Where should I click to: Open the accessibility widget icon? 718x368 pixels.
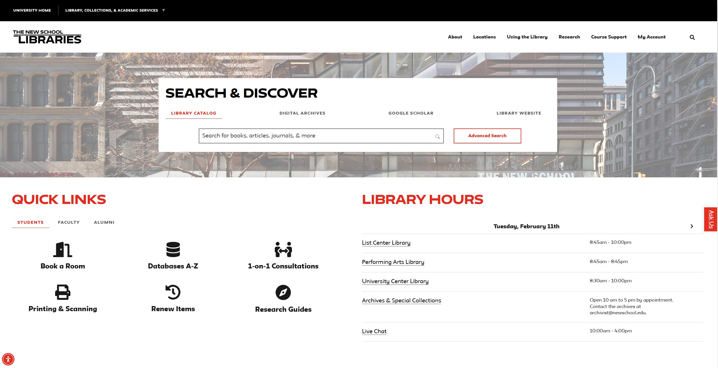8,359
